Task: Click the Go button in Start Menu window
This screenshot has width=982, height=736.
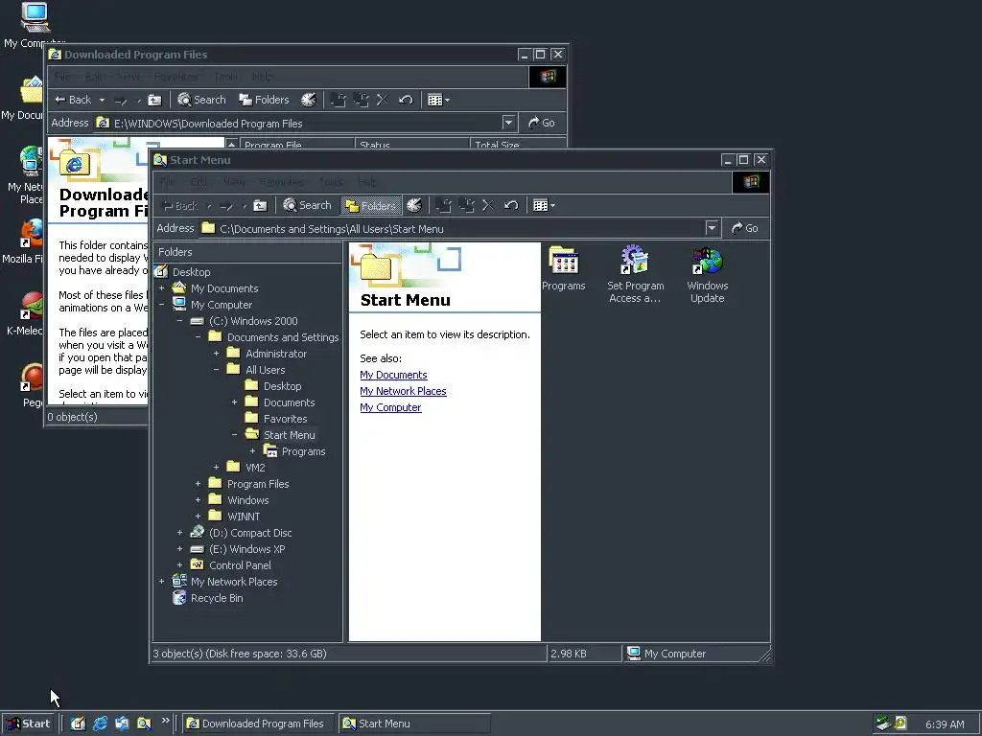Action: [x=744, y=228]
